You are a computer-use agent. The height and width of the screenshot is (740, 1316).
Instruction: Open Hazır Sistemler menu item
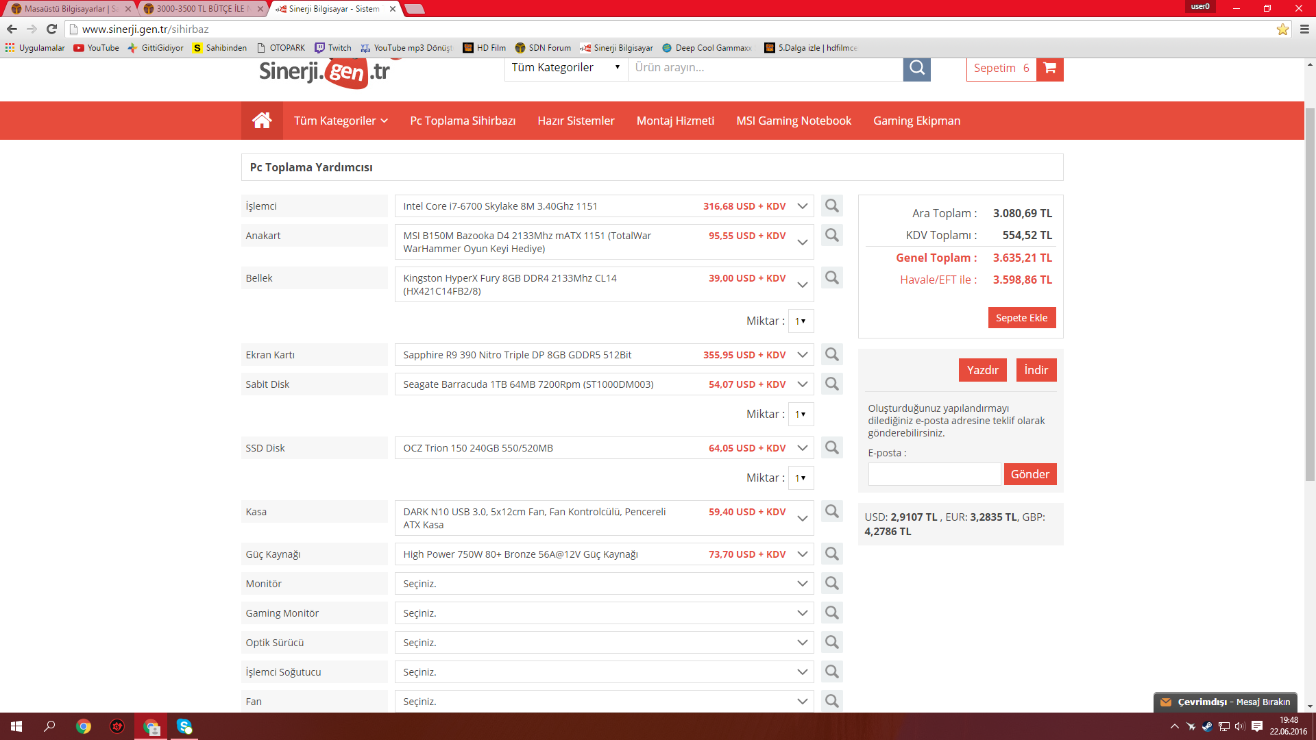[x=576, y=121]
